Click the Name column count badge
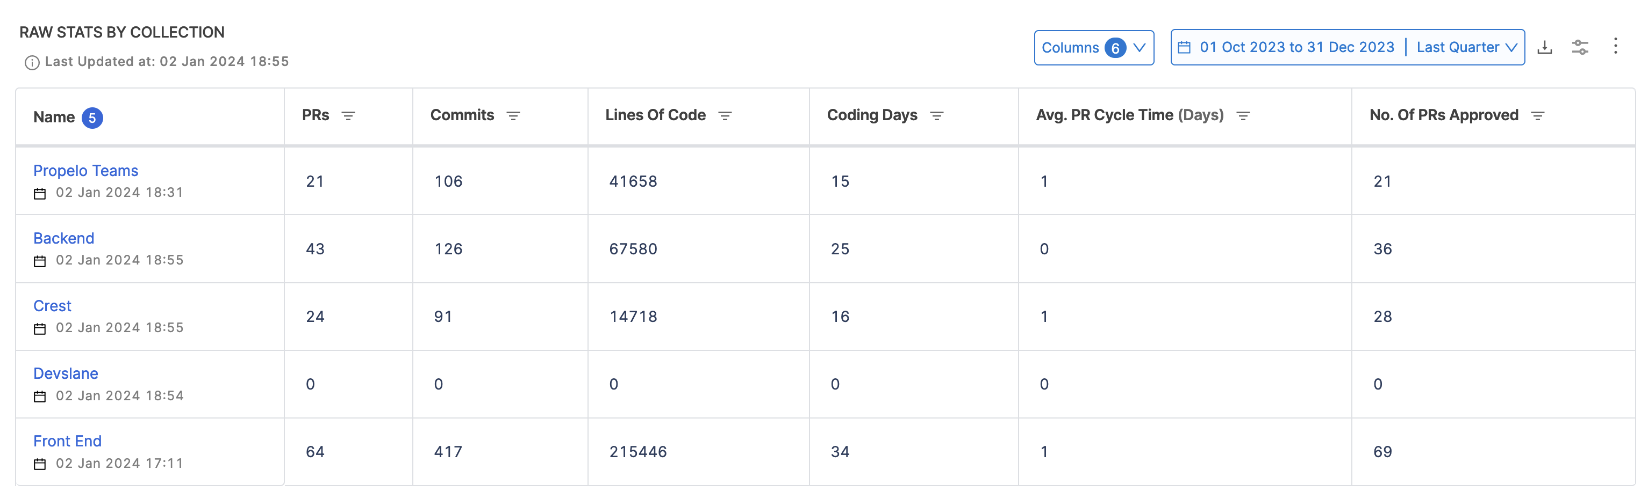Viewport: 1648px width, 499px height. point(92,118)
